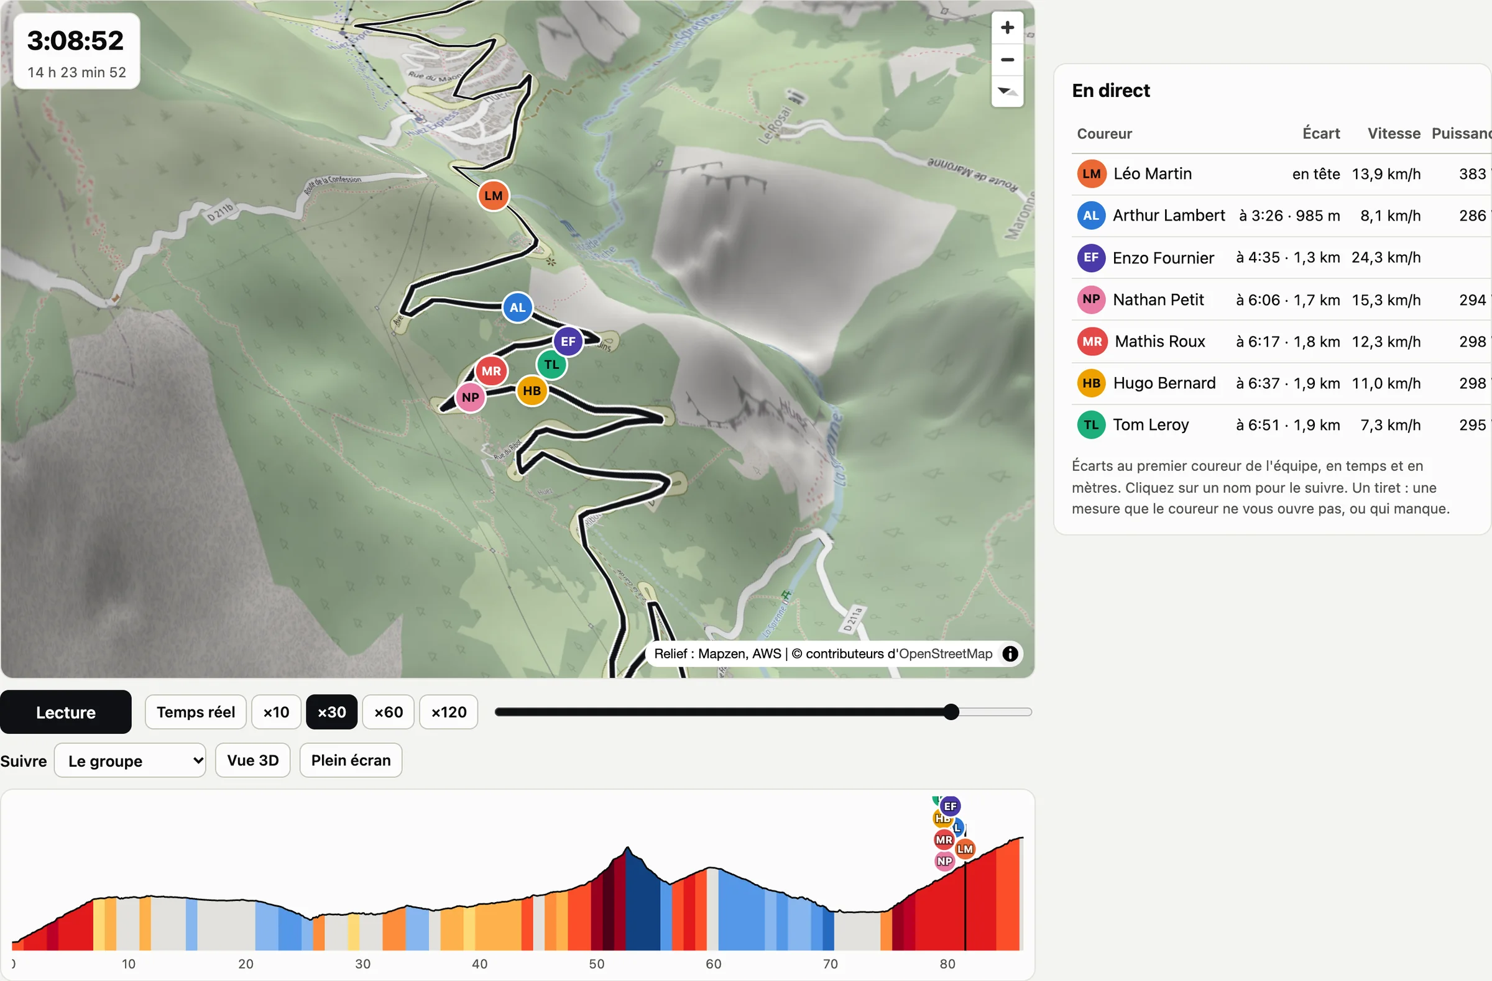Set playback speed to ×60
This screenshot has height=981, width=1492.
pos(388,712)
